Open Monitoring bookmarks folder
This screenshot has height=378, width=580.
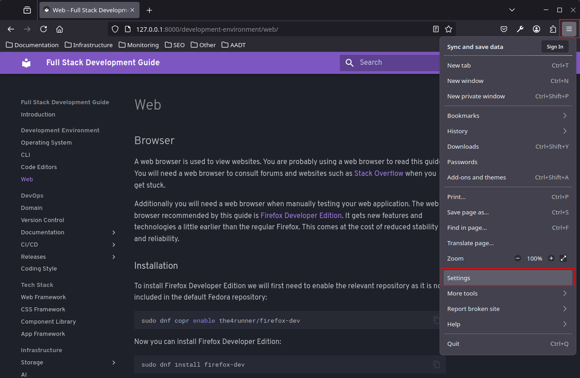139,45
